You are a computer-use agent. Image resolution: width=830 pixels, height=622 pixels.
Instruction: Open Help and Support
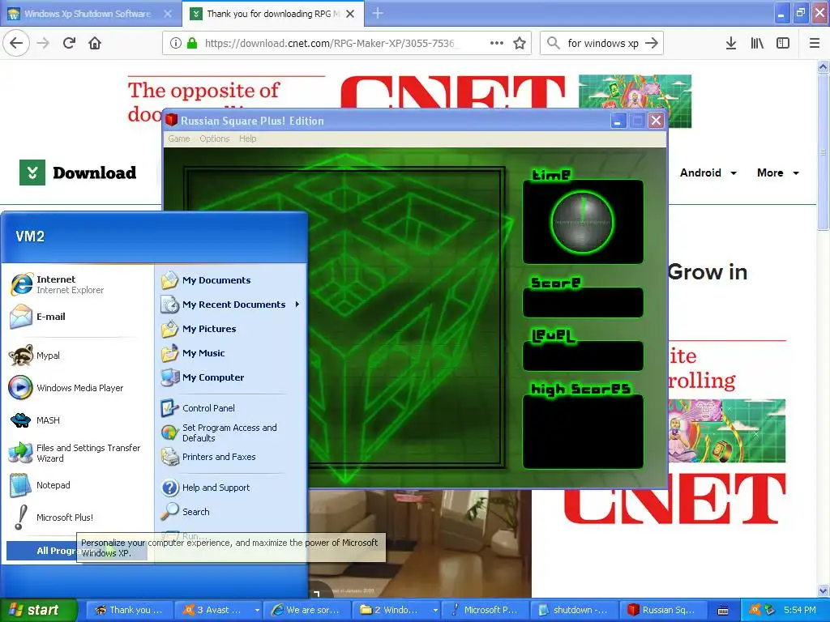231,487
